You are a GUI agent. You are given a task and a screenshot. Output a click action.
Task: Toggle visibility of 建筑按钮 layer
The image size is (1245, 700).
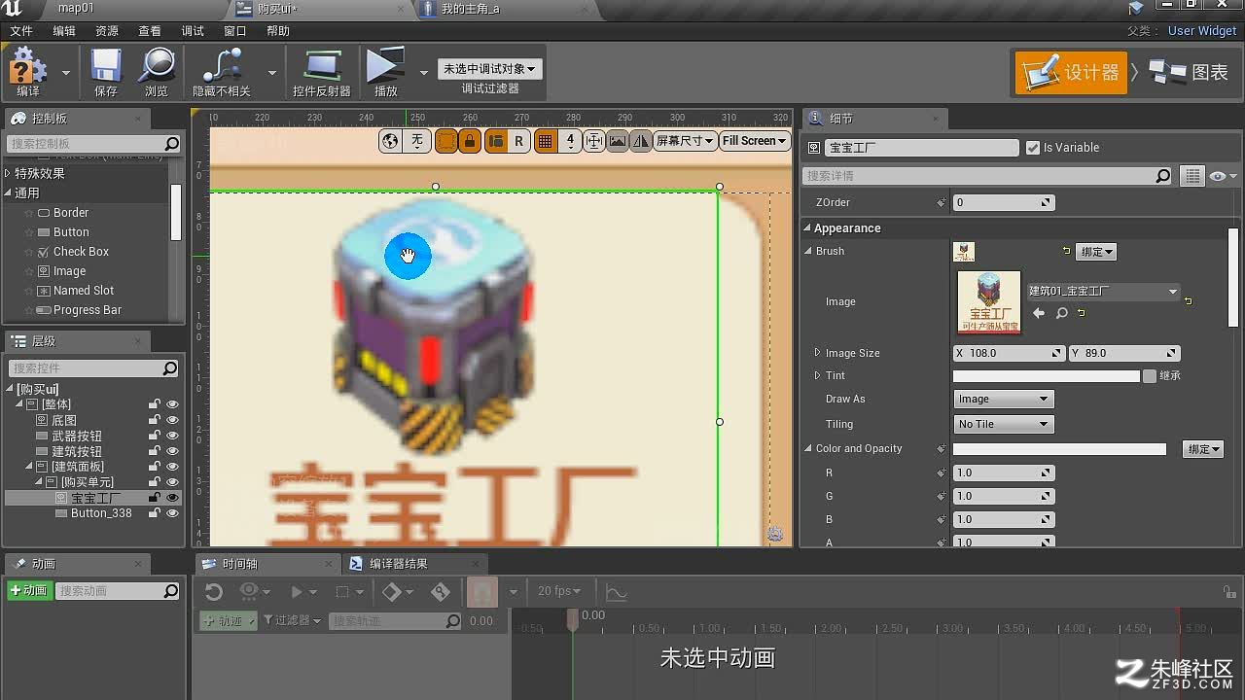(172, 451)
